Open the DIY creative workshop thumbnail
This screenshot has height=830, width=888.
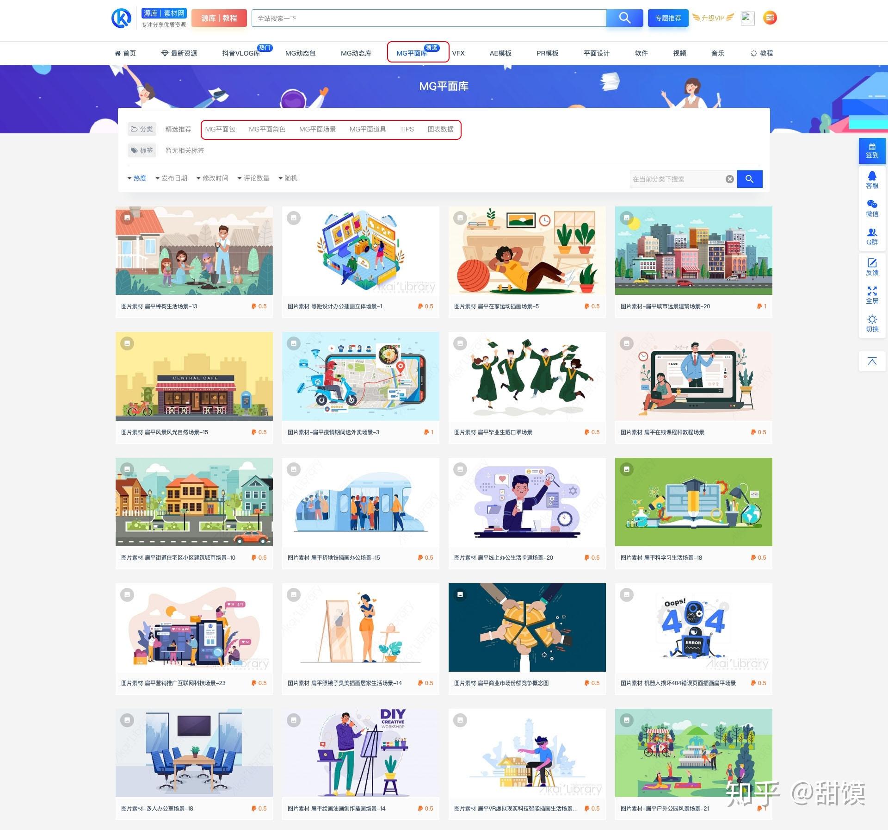click(361, 753)
